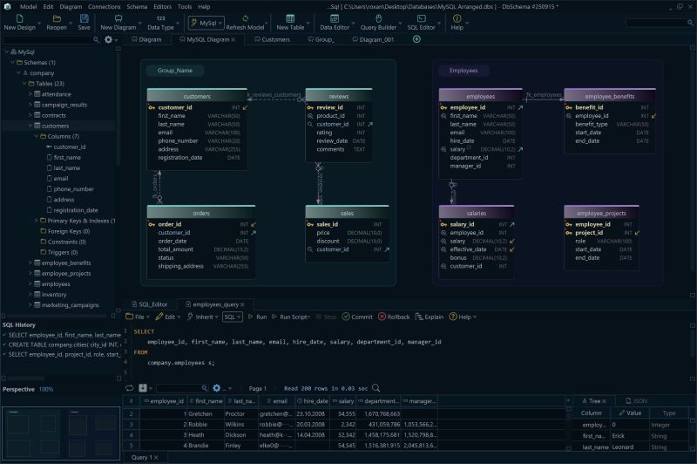
Task: Click the export/download result icon
Action: (x=143, y=388)
